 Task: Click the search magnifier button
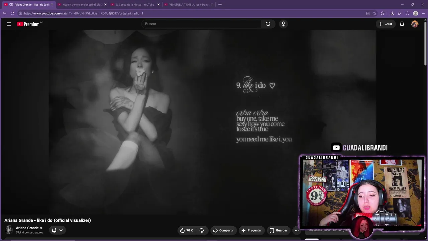pyautogui.click(x=268, y=24)
